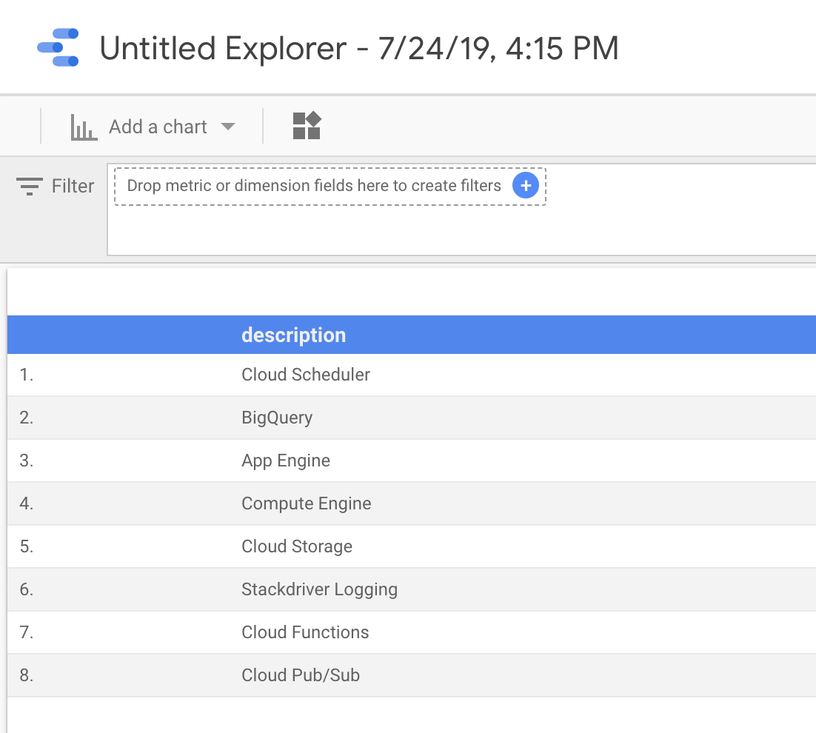Select the Cloud Pub/Sub row
The width and height of the screenshot is (816, 733).
point(412,675)
